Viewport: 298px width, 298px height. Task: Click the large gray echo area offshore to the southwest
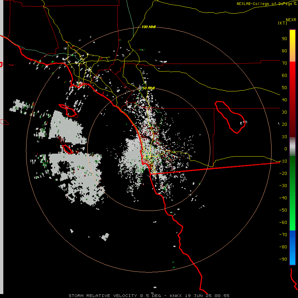(76, 179)
